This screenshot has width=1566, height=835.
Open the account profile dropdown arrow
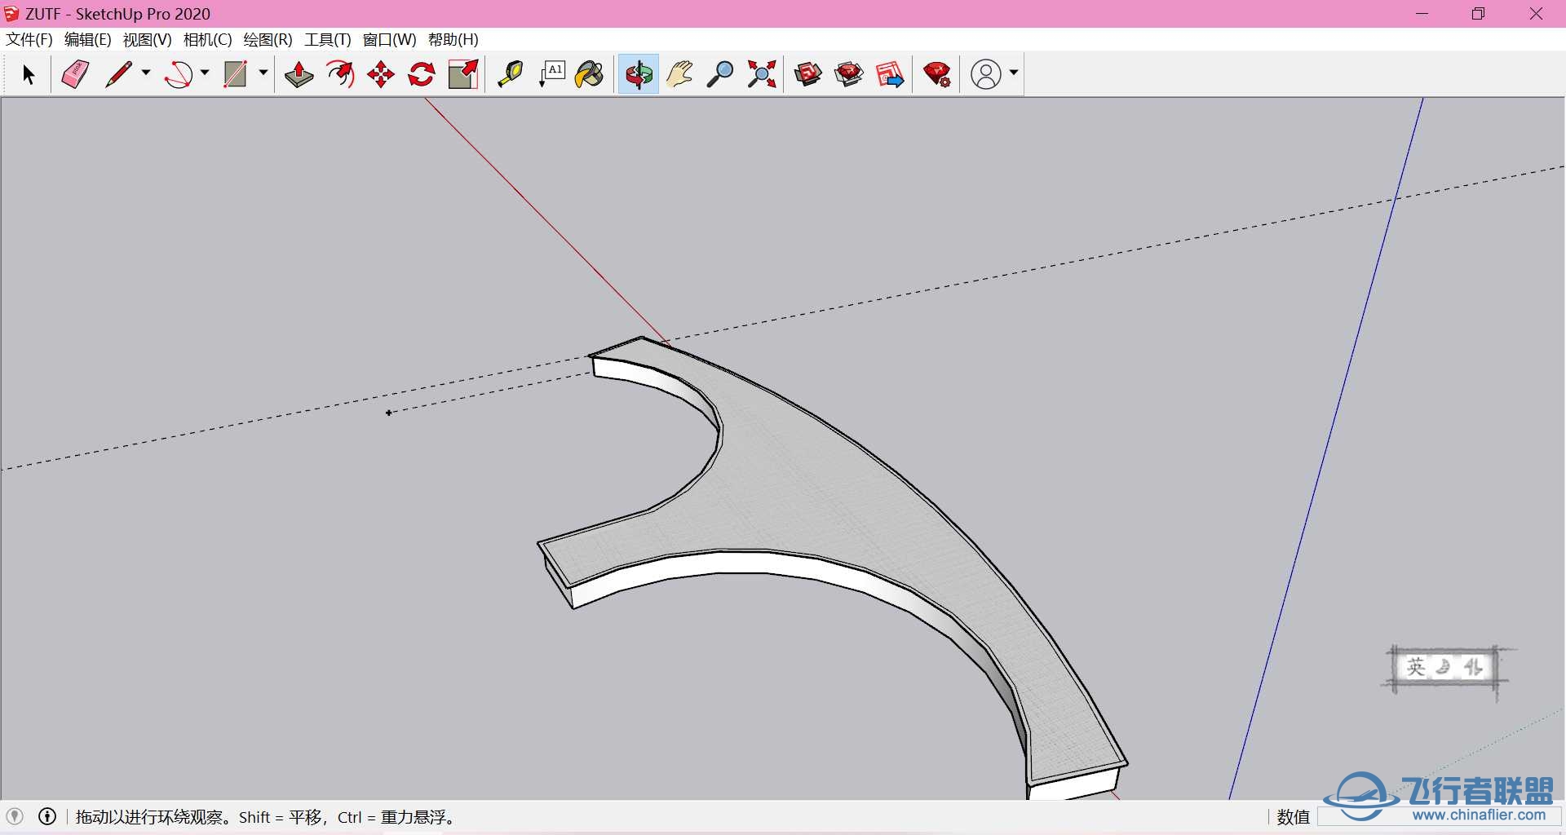(x=1014, y=73)
